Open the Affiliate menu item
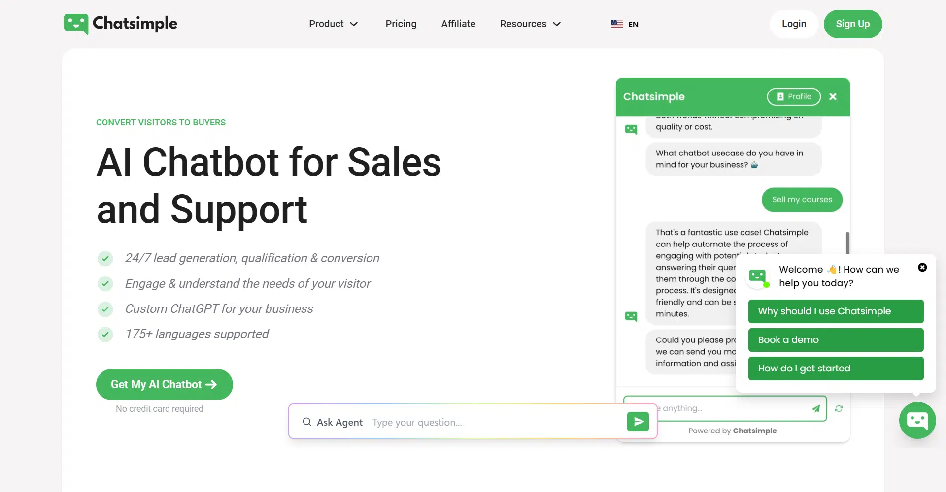 click(x=458, y=24)
